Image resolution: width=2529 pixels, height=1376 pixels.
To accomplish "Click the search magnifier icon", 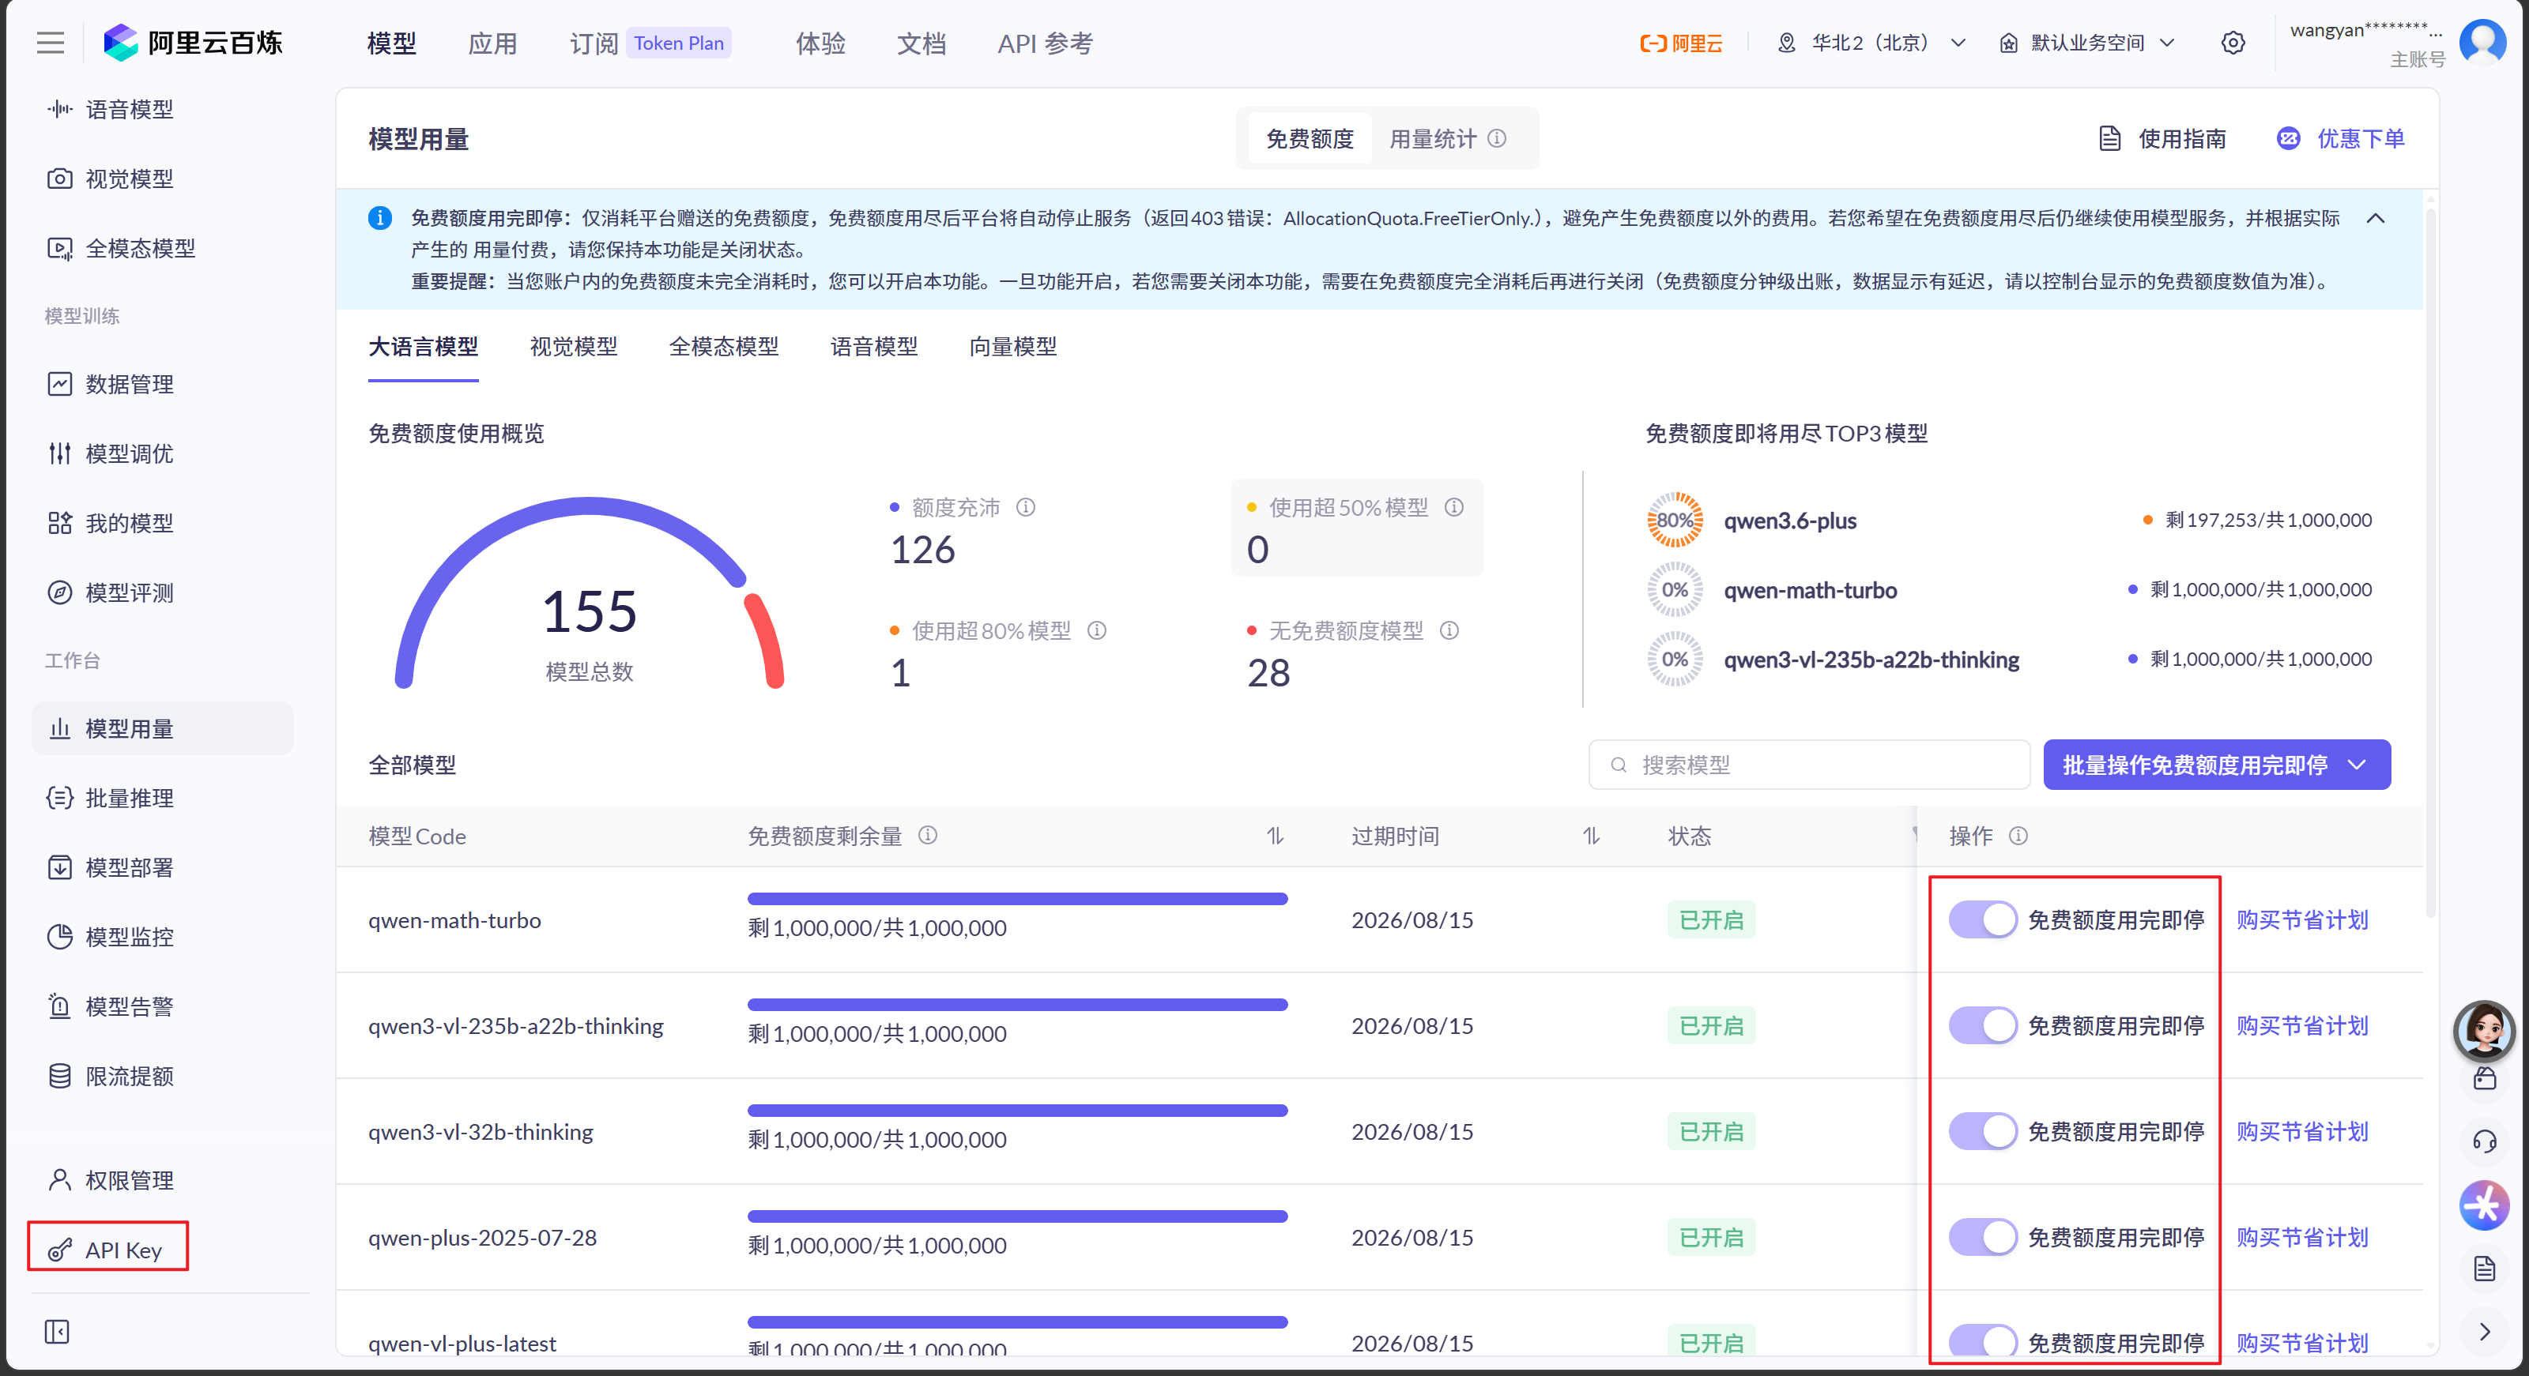I will pyautogui.click(x=1619, y=765).
